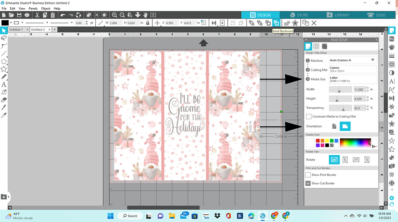This screenshot has width=398, height=222.
Task: Open the Panels menu
Action: pyautogui.click(x=33, y=9)
